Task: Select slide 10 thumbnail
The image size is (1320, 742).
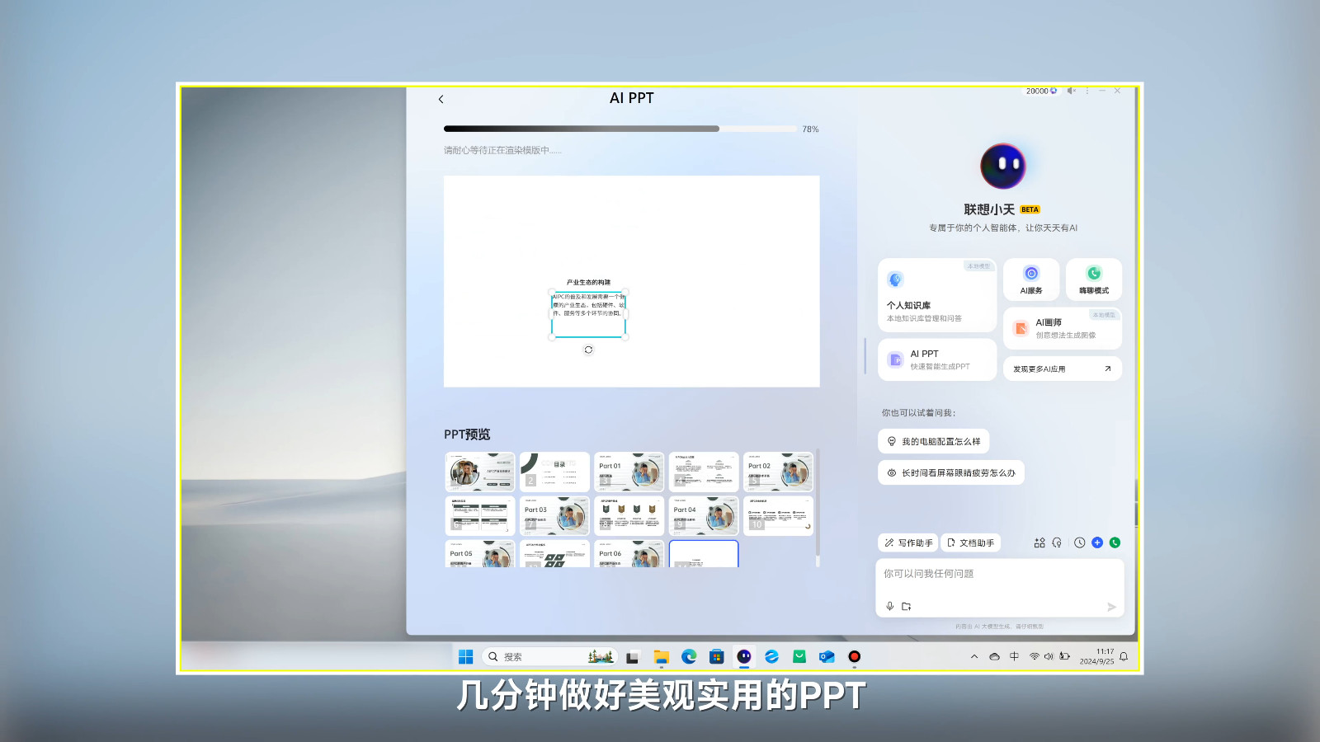Action: point(778,515)
